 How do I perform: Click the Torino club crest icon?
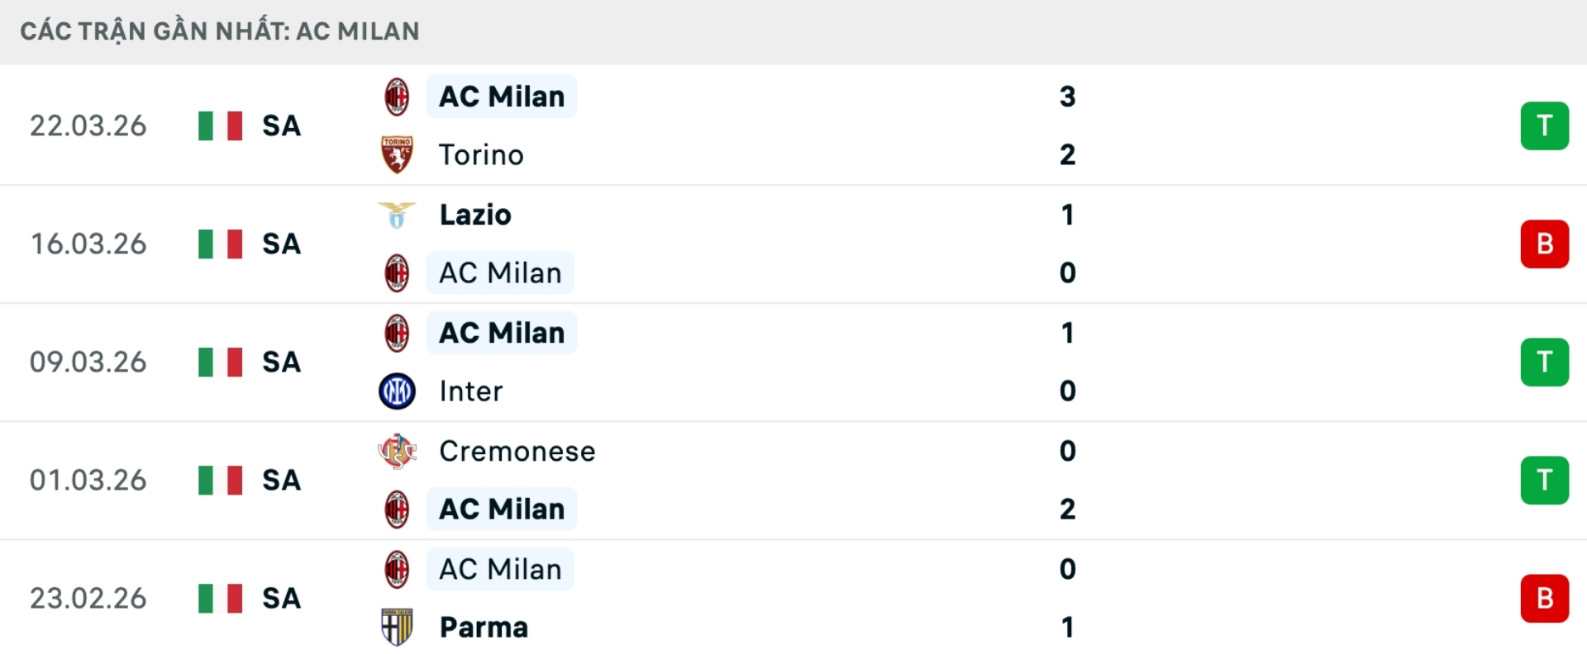pyautogui.click(x=397, y=154)
